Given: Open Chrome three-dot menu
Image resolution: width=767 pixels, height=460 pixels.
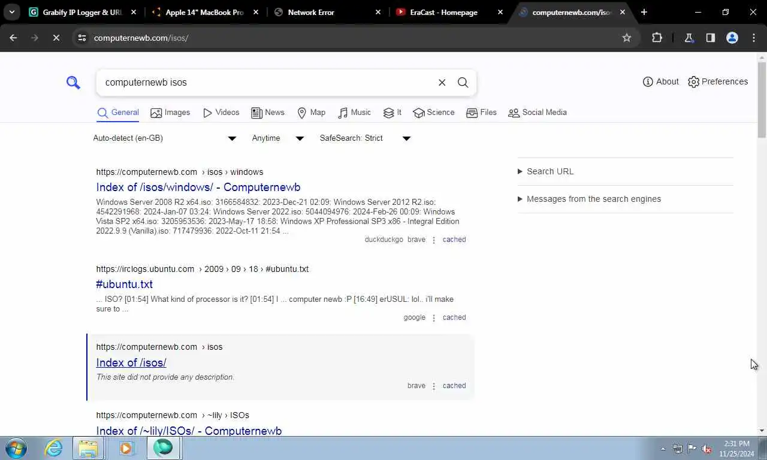Looking at the screenshot, I should pyautogui.click(x=754, y=38).
